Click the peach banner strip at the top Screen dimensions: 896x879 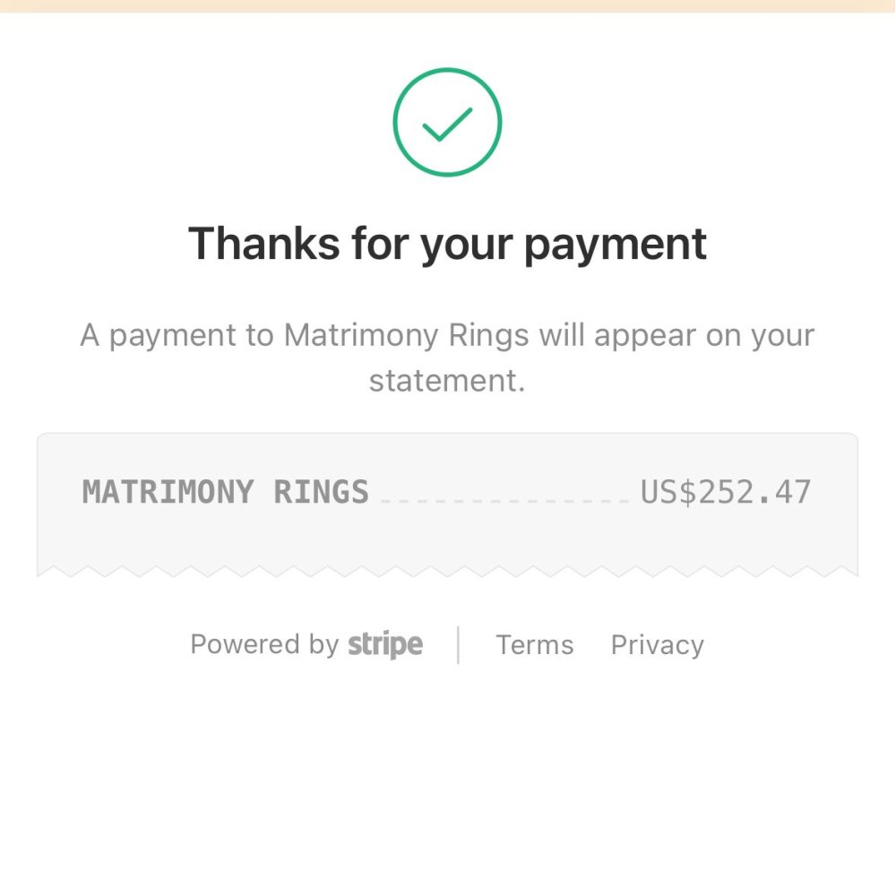[447, 5]
